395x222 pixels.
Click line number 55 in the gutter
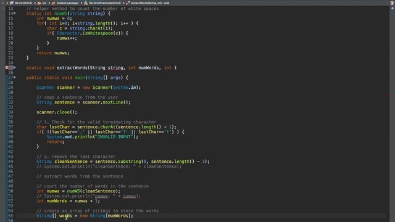[x=10, y=216]
